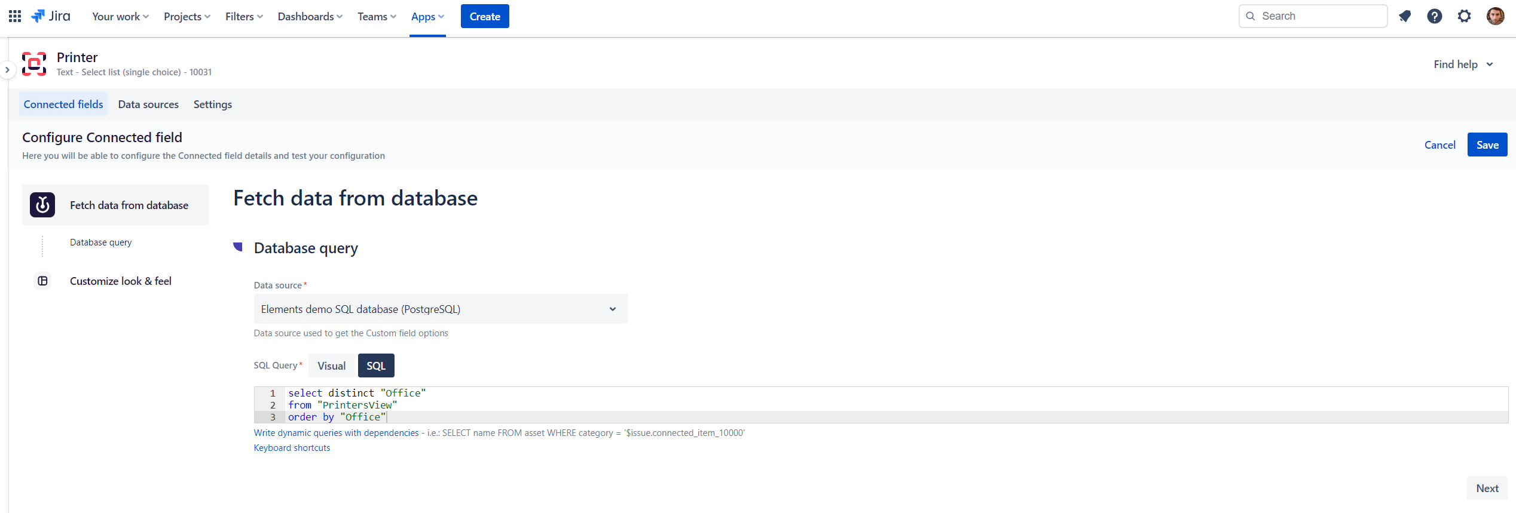1516x513 pixels.
Task: Open the Jira app switcher grid icon
Action: (15, 16)
